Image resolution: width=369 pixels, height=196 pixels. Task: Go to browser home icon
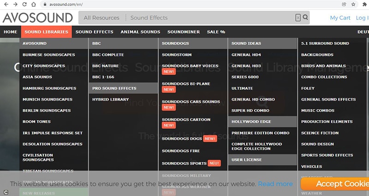point(34,4)
